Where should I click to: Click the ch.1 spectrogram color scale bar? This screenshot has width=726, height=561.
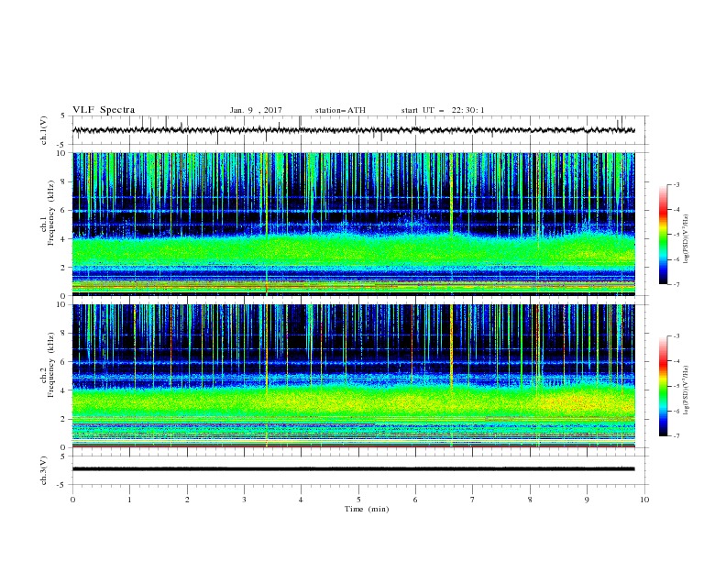tap(663, 235)
